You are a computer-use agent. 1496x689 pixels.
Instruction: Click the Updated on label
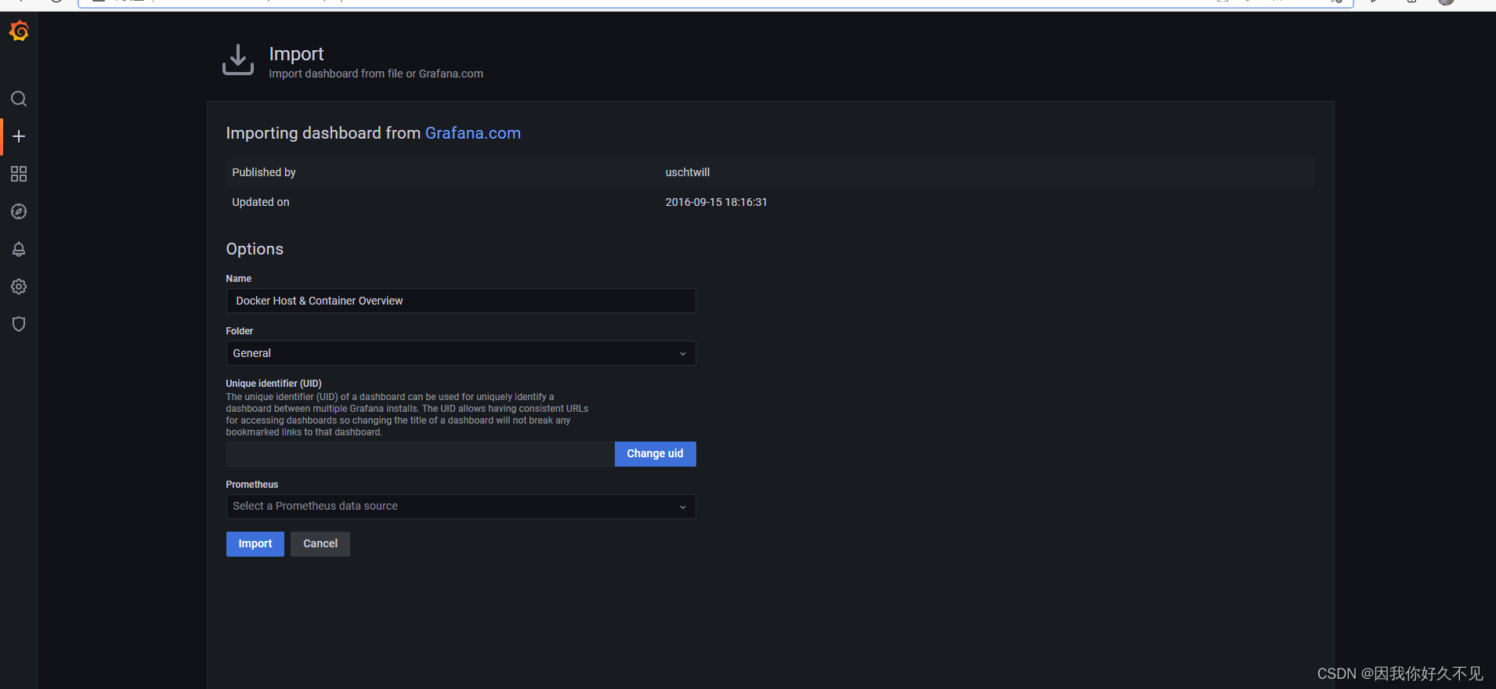click(x=261, y=202)
